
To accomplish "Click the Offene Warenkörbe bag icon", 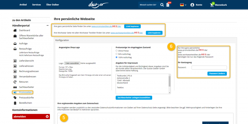I will tap(15, 36).
